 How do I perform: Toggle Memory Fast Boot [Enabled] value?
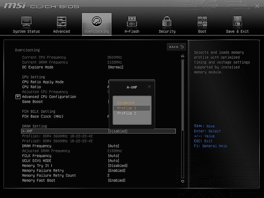117,180
